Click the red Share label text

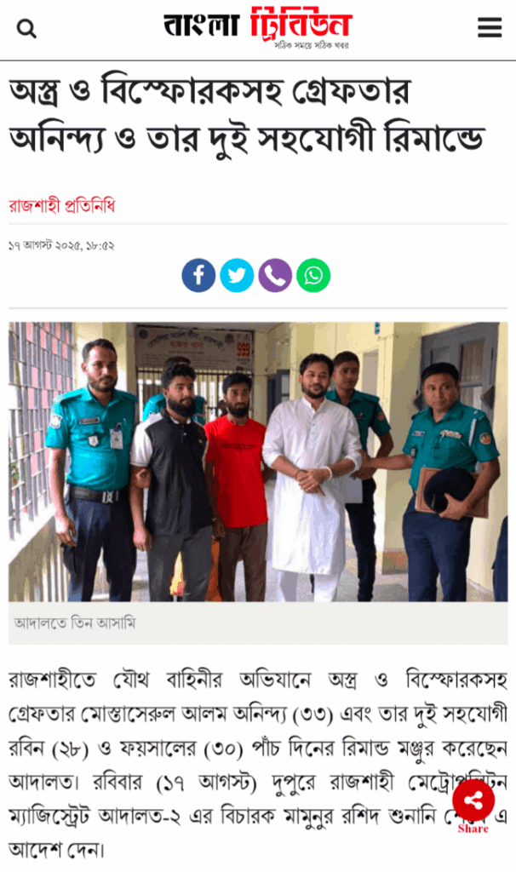473,829
